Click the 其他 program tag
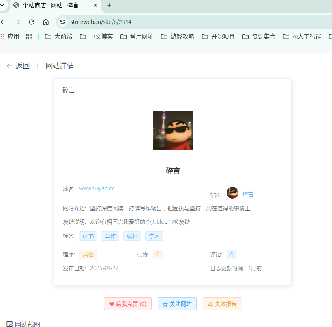Screen dimensions: 332x327 coord(88,255)
